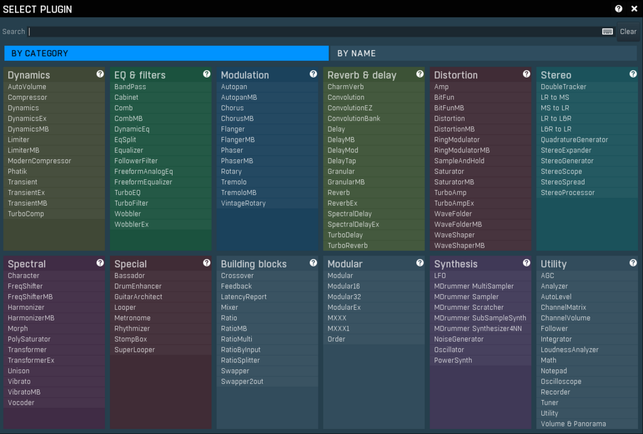Choose the StereoProcessor plugin
Image resolution: width=643 pixels, height=434 pixels.
coord(587,193)
